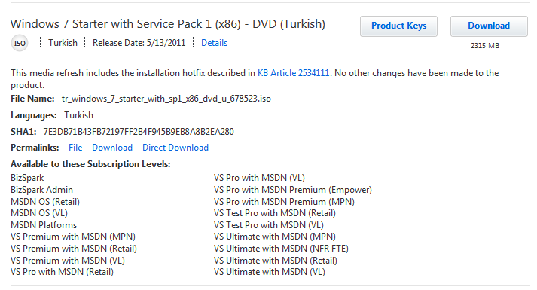
Task: Open the Direct Download permalink
Action: point(175,148)
